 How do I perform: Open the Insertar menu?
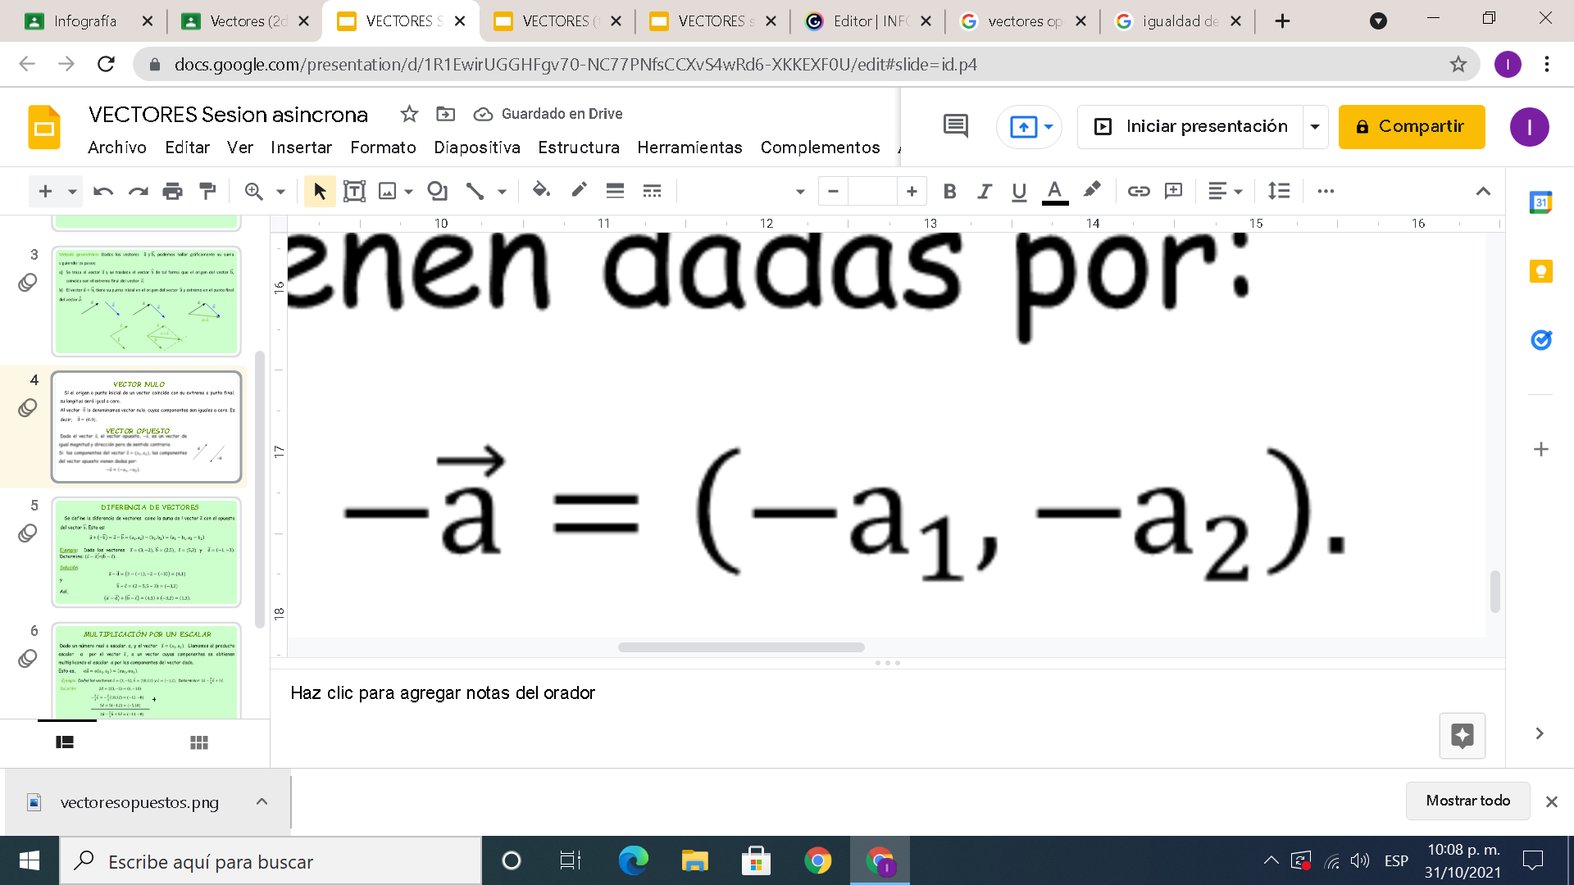pos(301,147)
